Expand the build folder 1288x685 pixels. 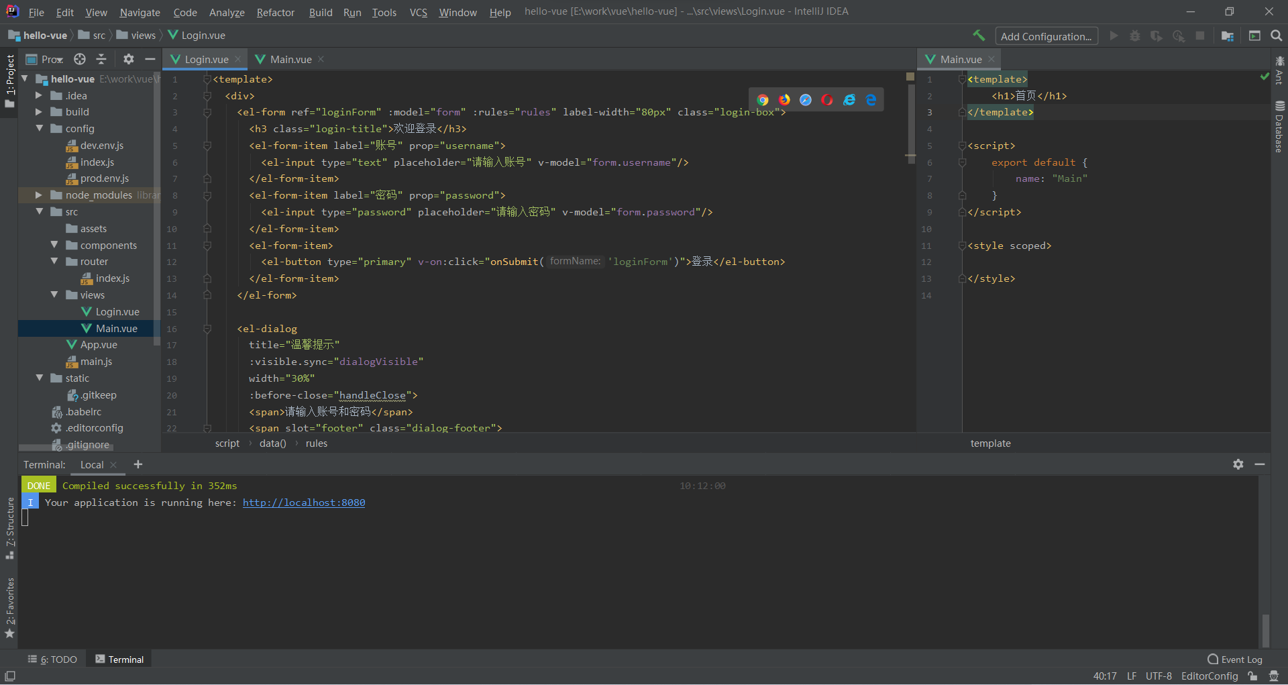pos(39,112)
